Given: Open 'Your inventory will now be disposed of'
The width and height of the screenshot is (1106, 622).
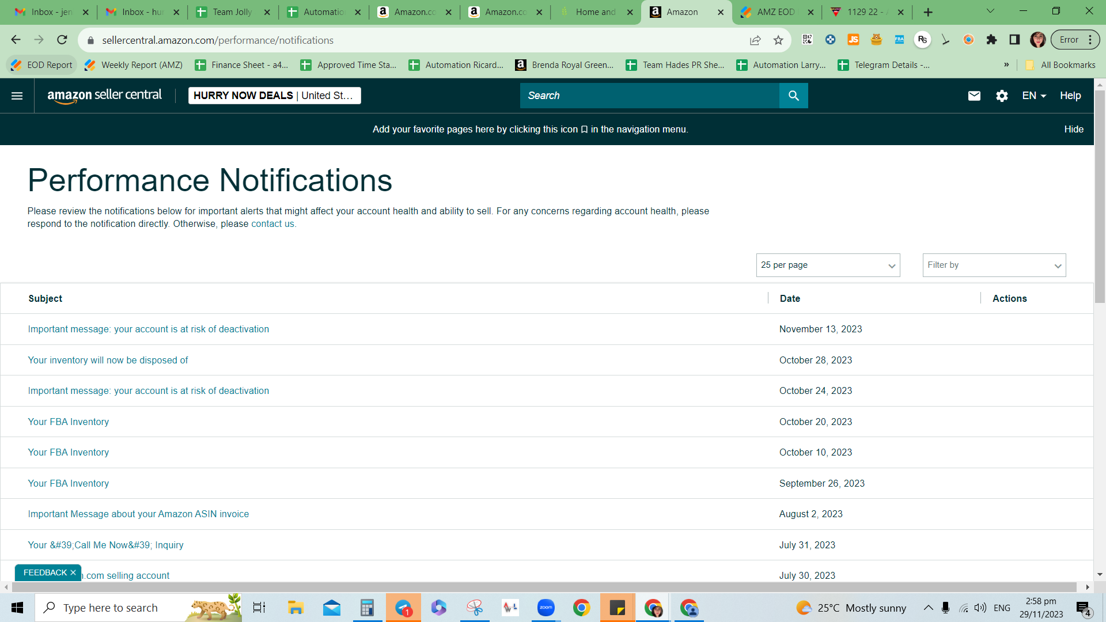Looking at the screenshot, I should tap(108, 361).
